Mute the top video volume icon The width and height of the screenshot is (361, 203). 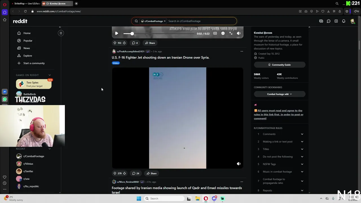pos(239,33)
